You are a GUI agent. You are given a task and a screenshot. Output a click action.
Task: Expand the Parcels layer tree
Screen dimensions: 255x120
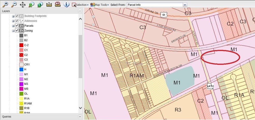13,26
